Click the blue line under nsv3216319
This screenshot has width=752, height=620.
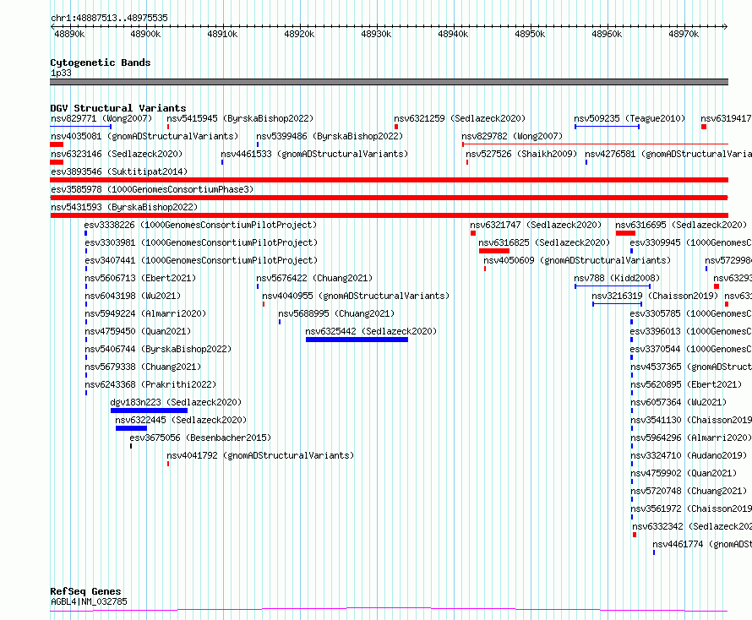618,304
